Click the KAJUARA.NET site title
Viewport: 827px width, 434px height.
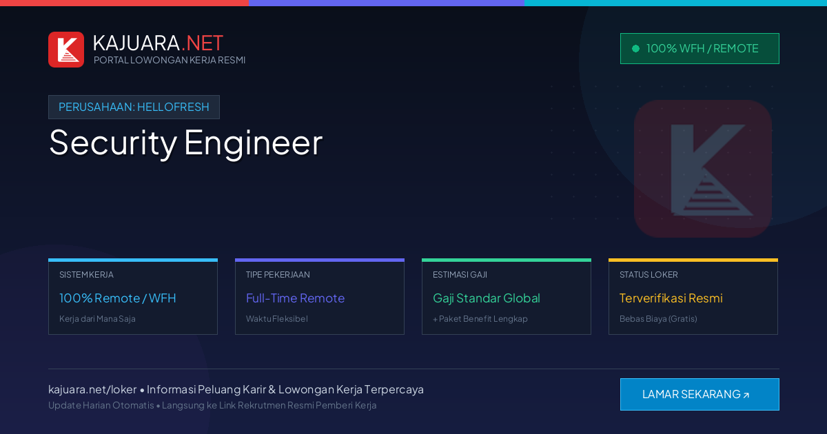[x=158, y=43]
